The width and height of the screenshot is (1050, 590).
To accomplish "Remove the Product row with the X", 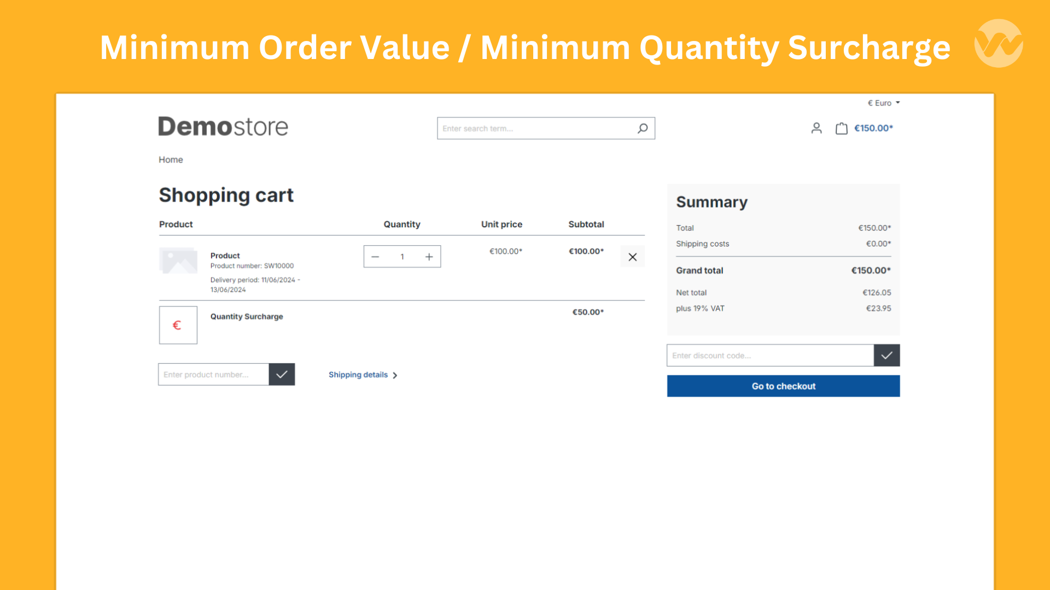I will tap(632, 256).
